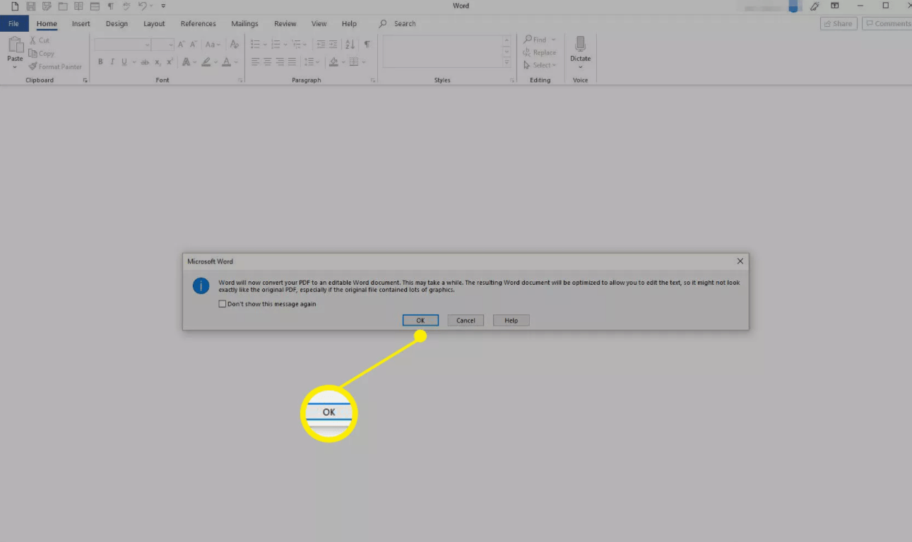Align text left

255,62
